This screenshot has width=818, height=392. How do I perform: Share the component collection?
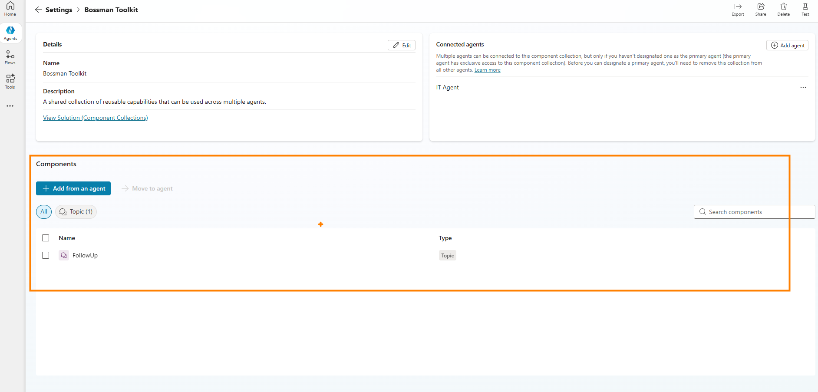(x=761, y=9)
